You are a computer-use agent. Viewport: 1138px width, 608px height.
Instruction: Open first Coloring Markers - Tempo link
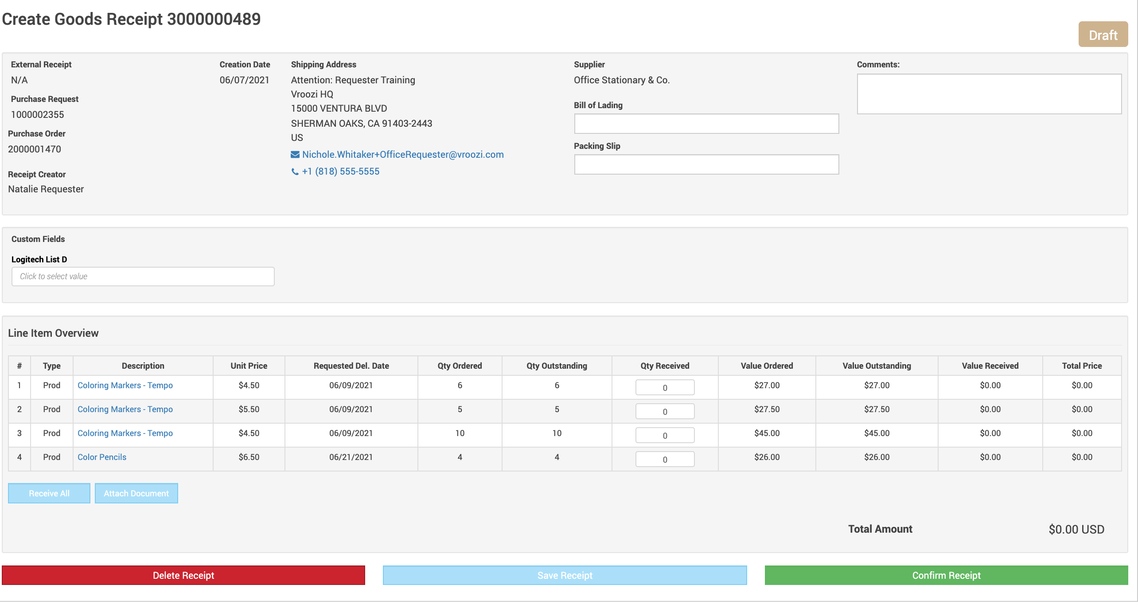[125, 385]
